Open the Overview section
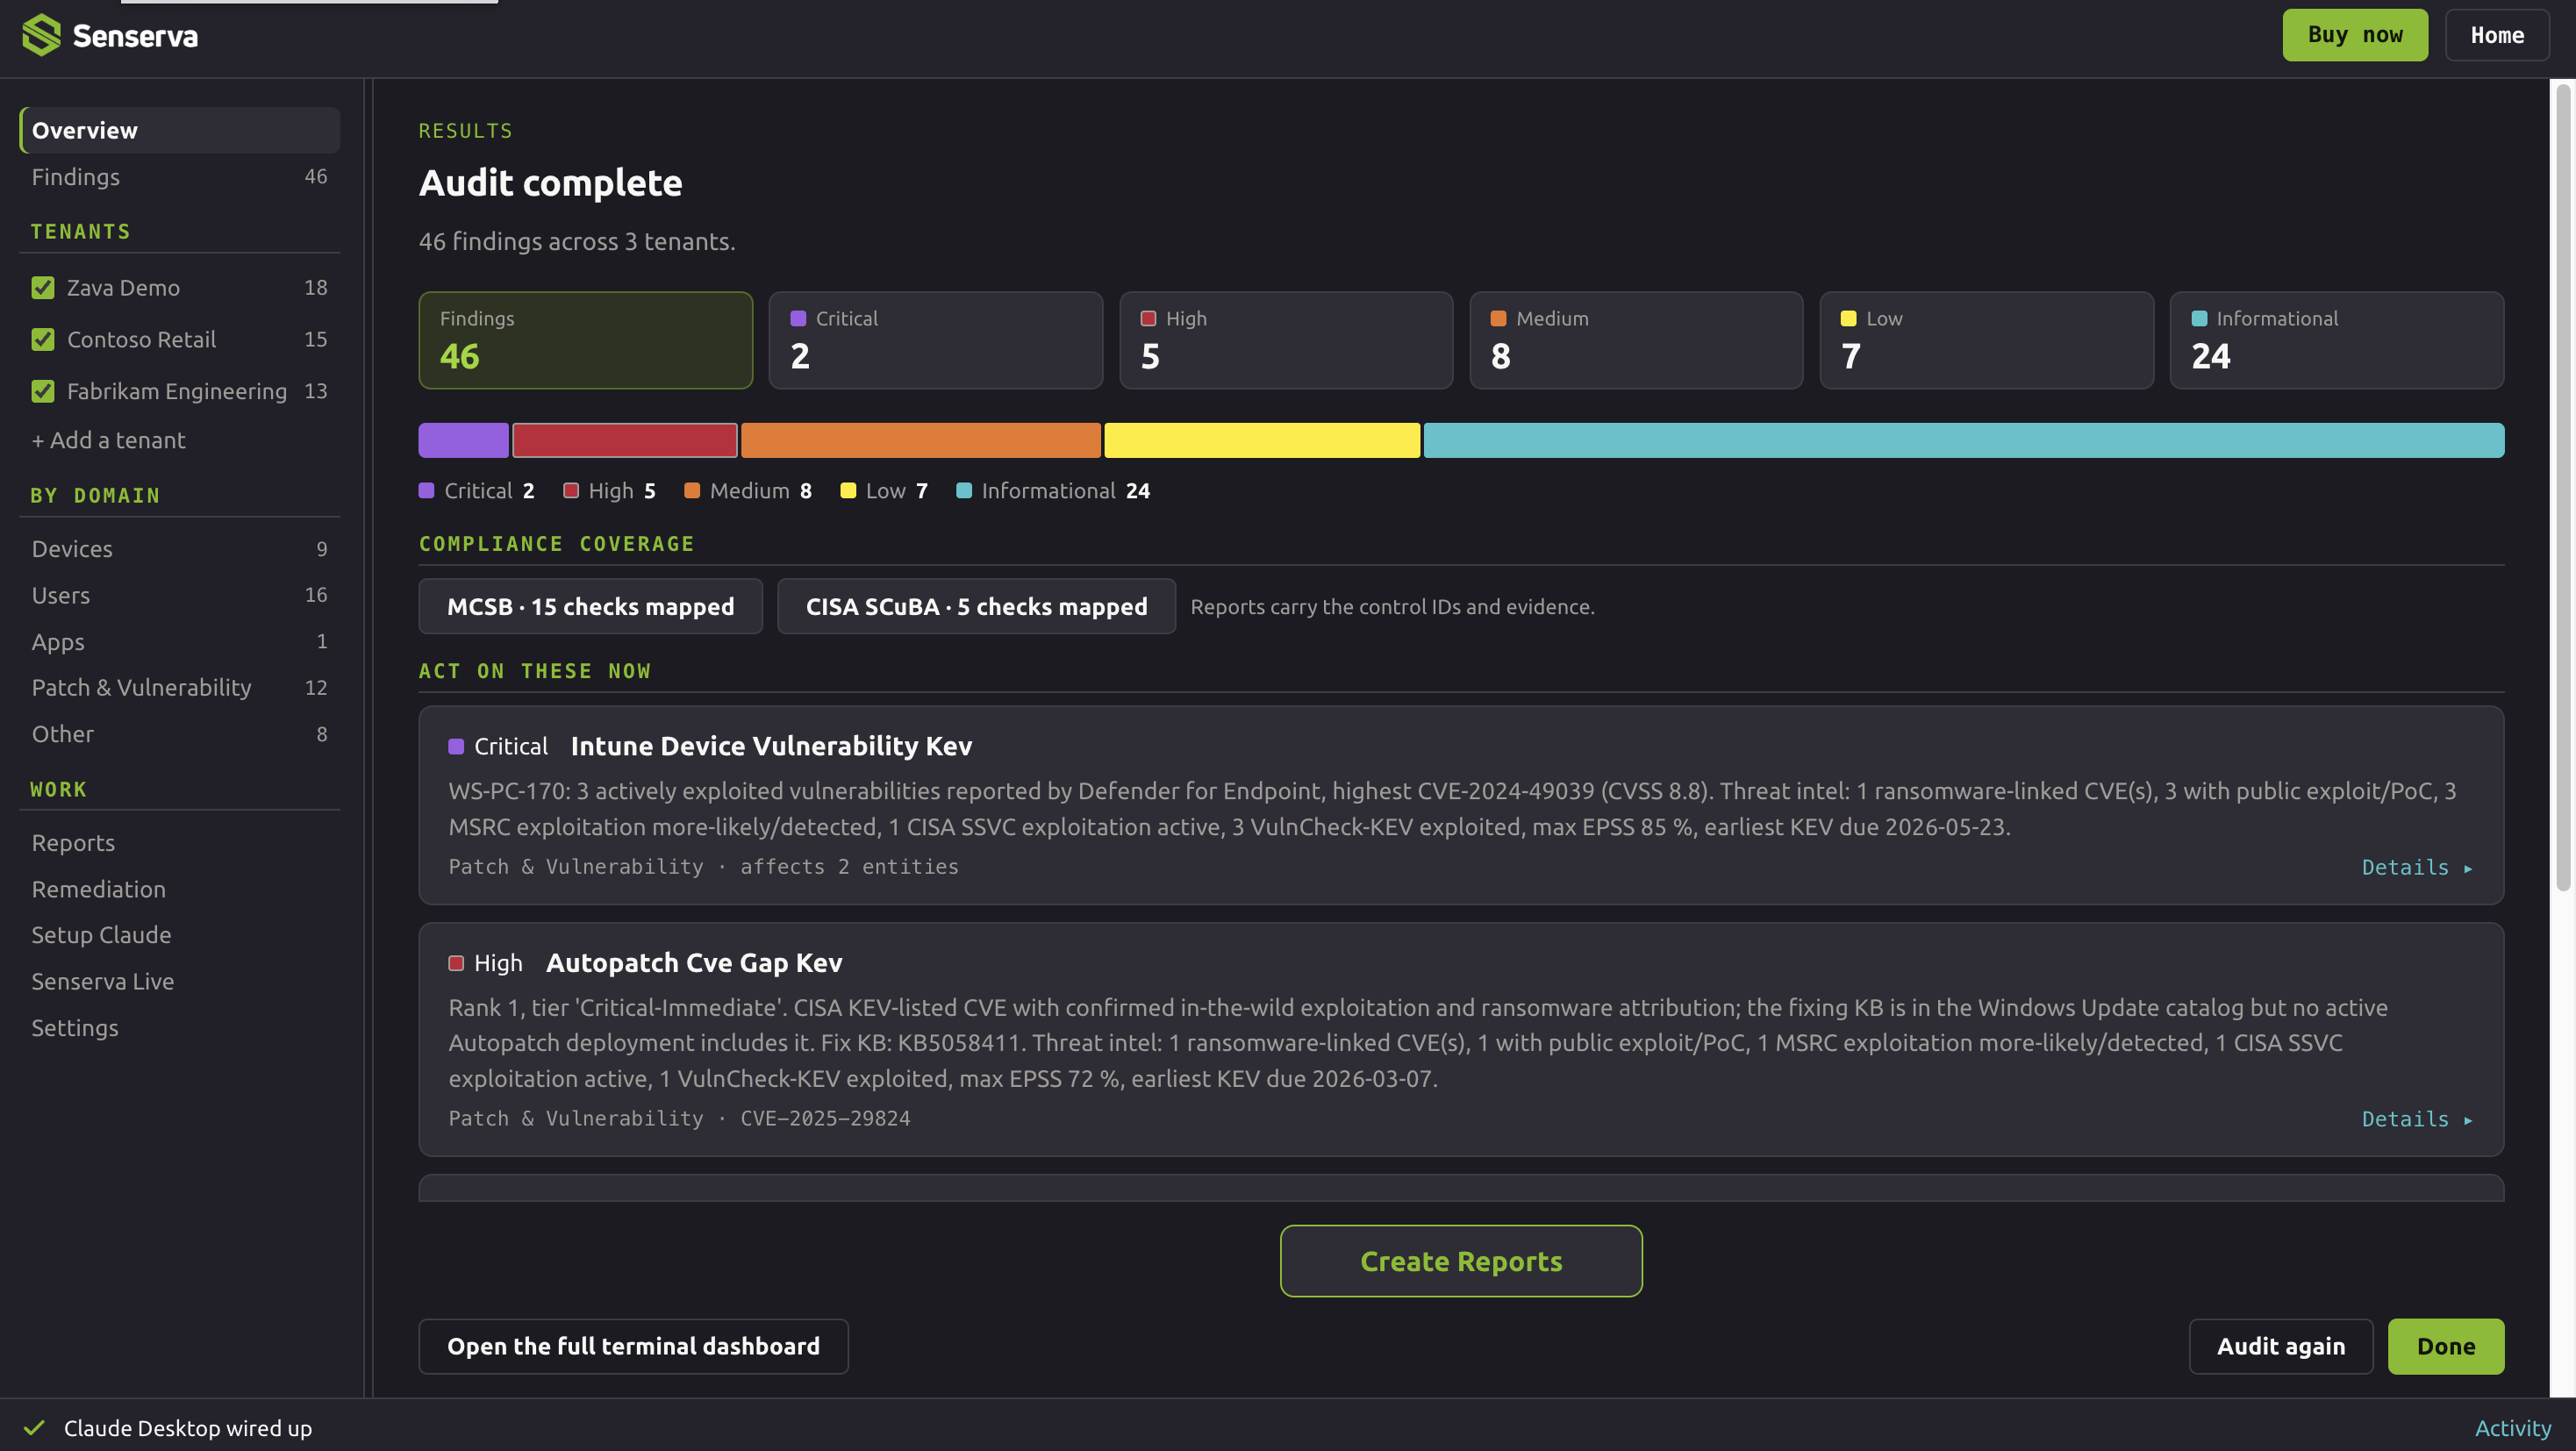 (180, 131)
